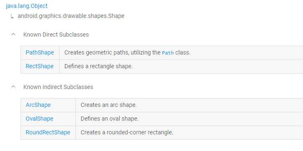This screenshot has height=151, width=303.
Task: Click the 'Creates a rounded-corner rectangle.' description
Action: click(x=127, y=132)
